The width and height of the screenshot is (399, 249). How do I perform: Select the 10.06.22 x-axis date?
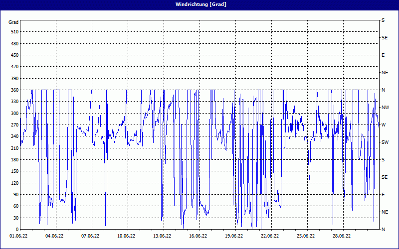click(x=126, y=236)
